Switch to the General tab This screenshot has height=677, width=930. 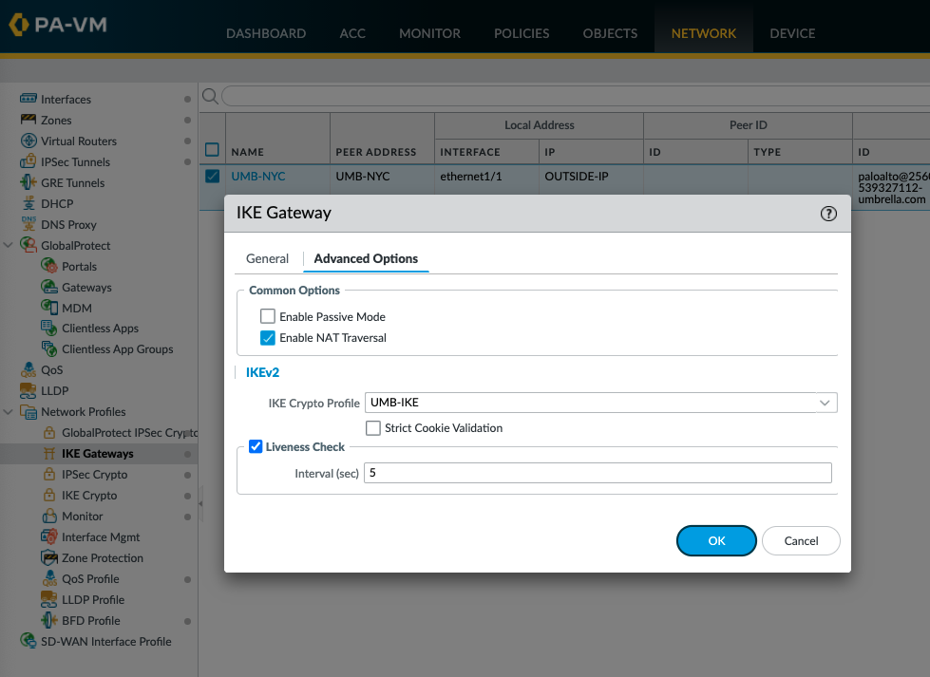click(268, 258)
